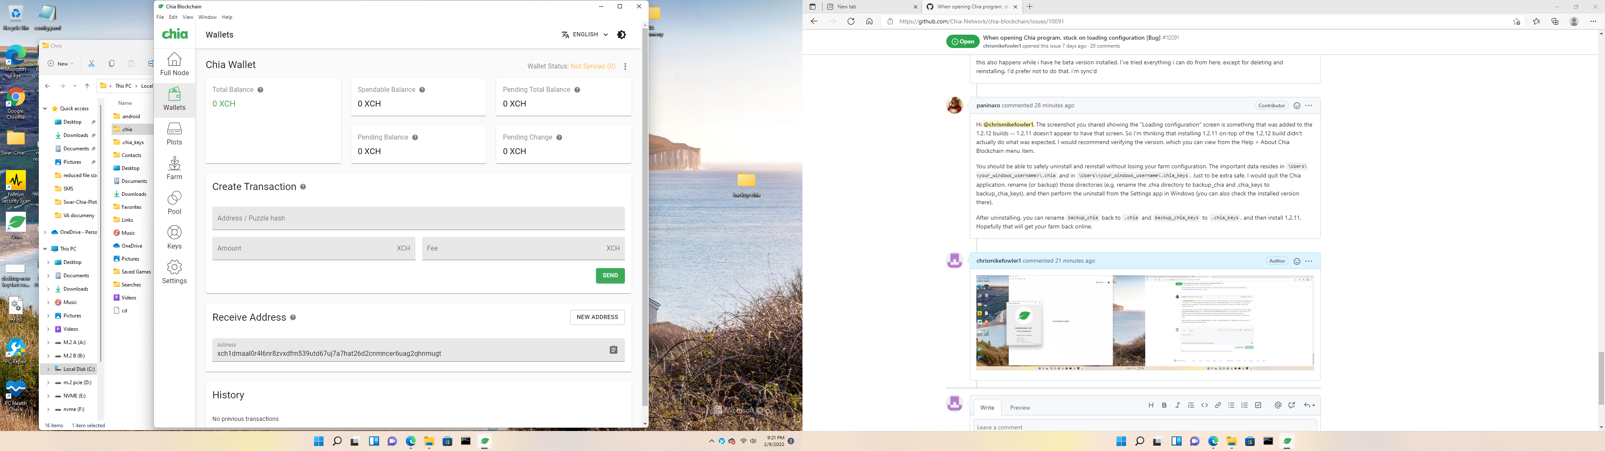Click the Address / Puzzle hash field
The width and height of the screenshot is (1605, 451).
click(x=418, y=218)
